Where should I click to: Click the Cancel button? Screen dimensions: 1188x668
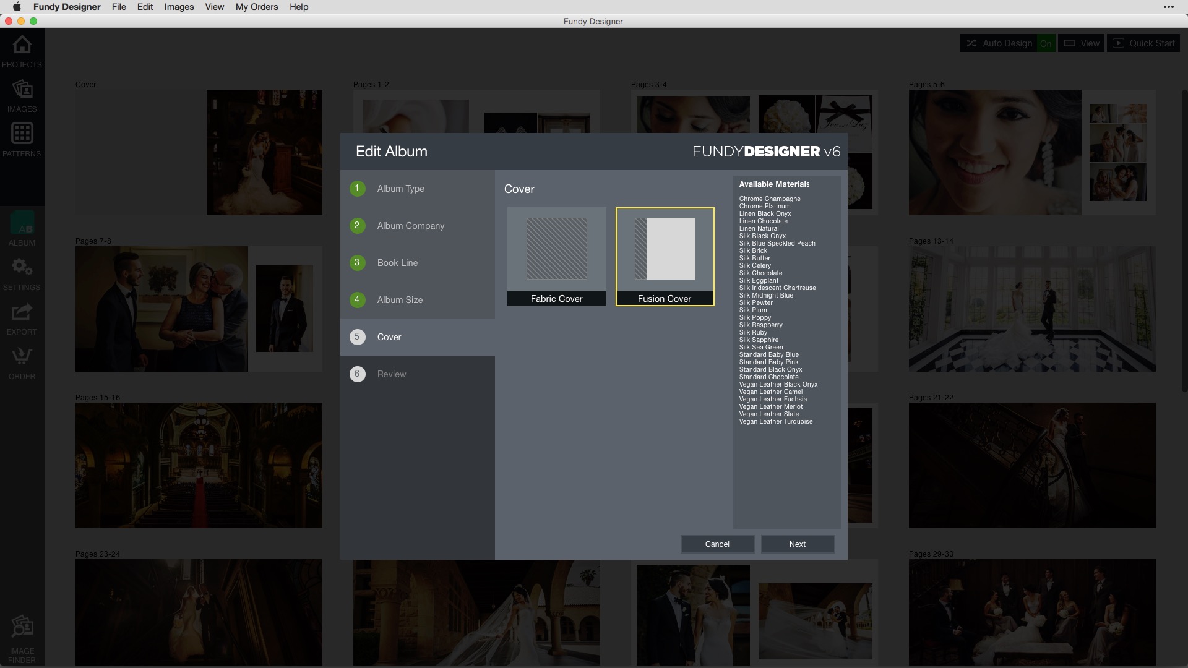pos(717,544)
